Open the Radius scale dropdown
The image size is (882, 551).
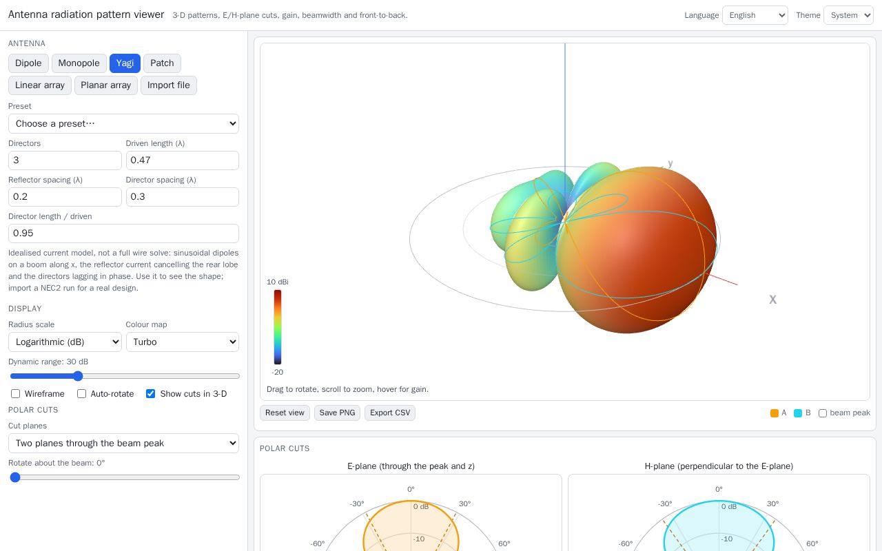65,342
